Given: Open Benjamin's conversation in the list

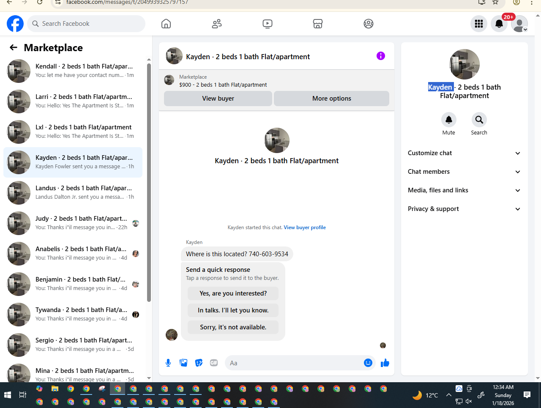Looking at the screenshot, I should 73,284.
